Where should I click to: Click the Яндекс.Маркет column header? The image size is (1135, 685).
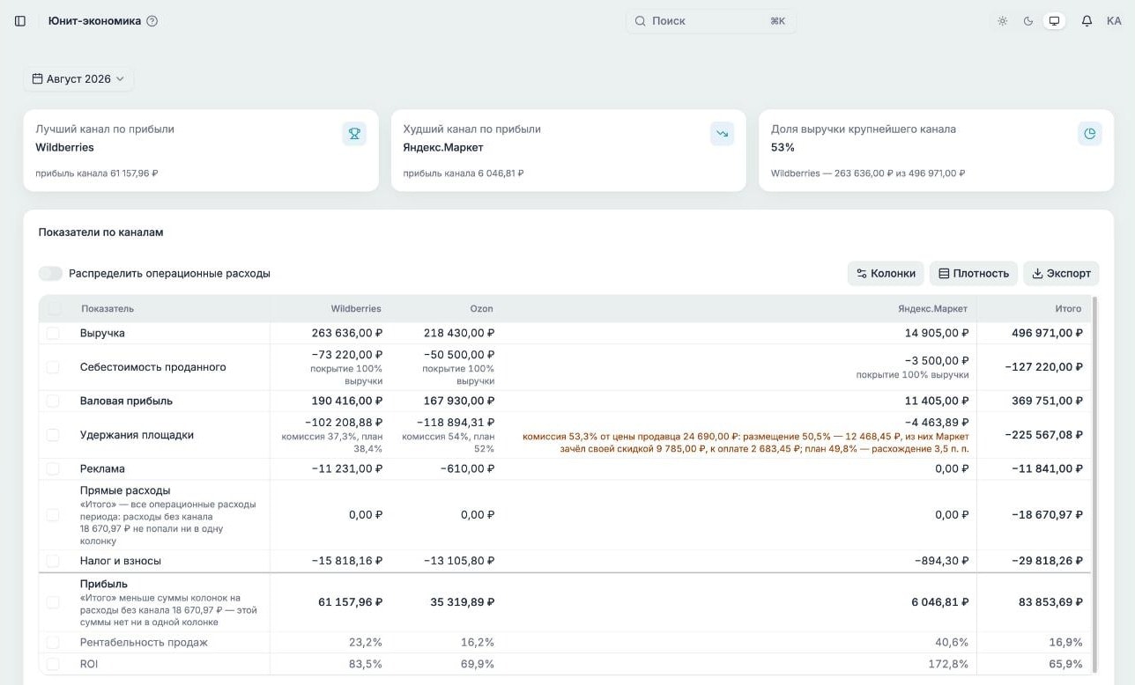[x=932, y=309]
